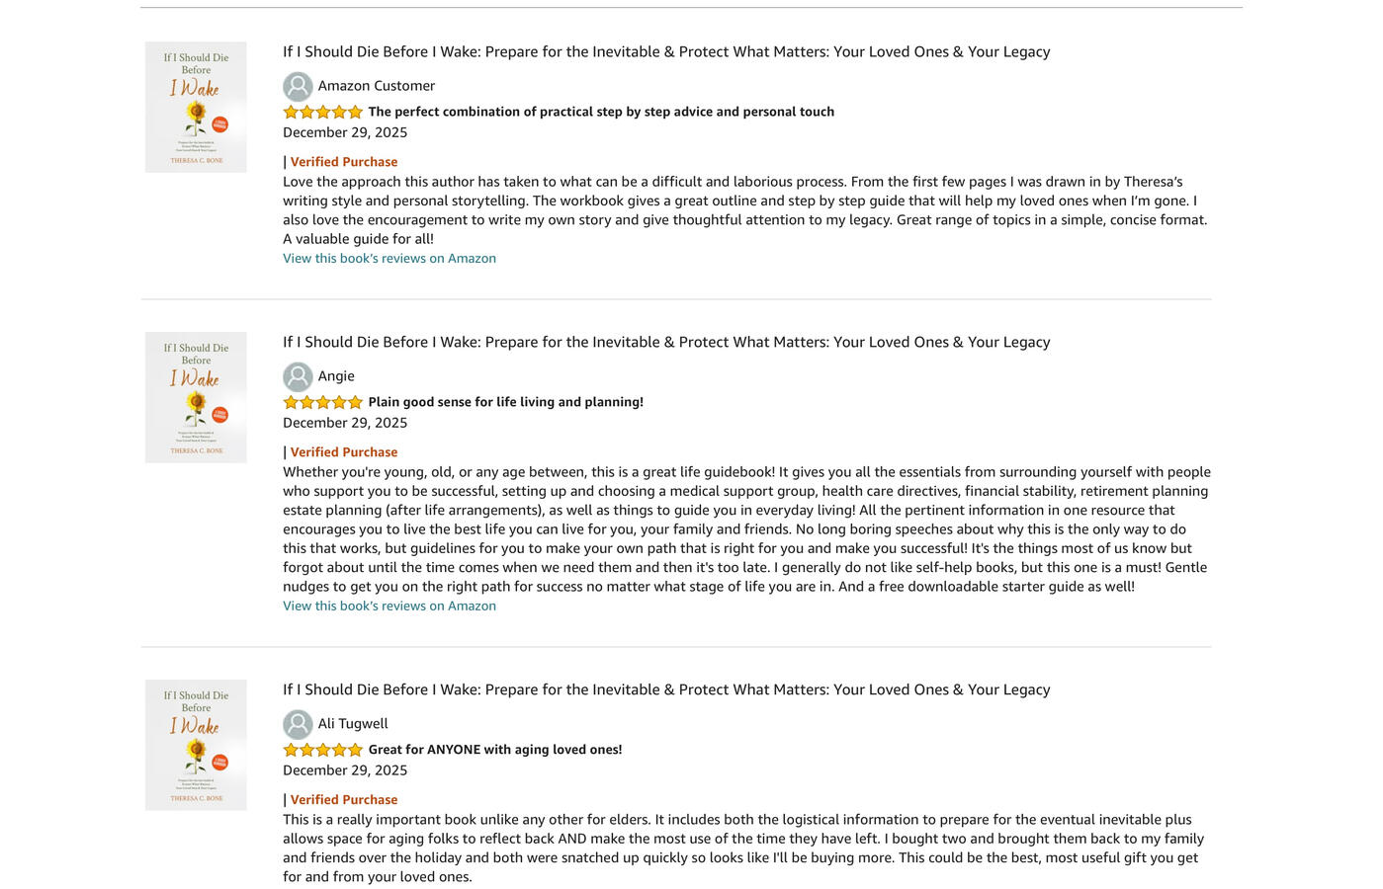This screenshot has height=889, width=1383.
Task: Open book cover beside Angie's review
Action: [196, 397]
